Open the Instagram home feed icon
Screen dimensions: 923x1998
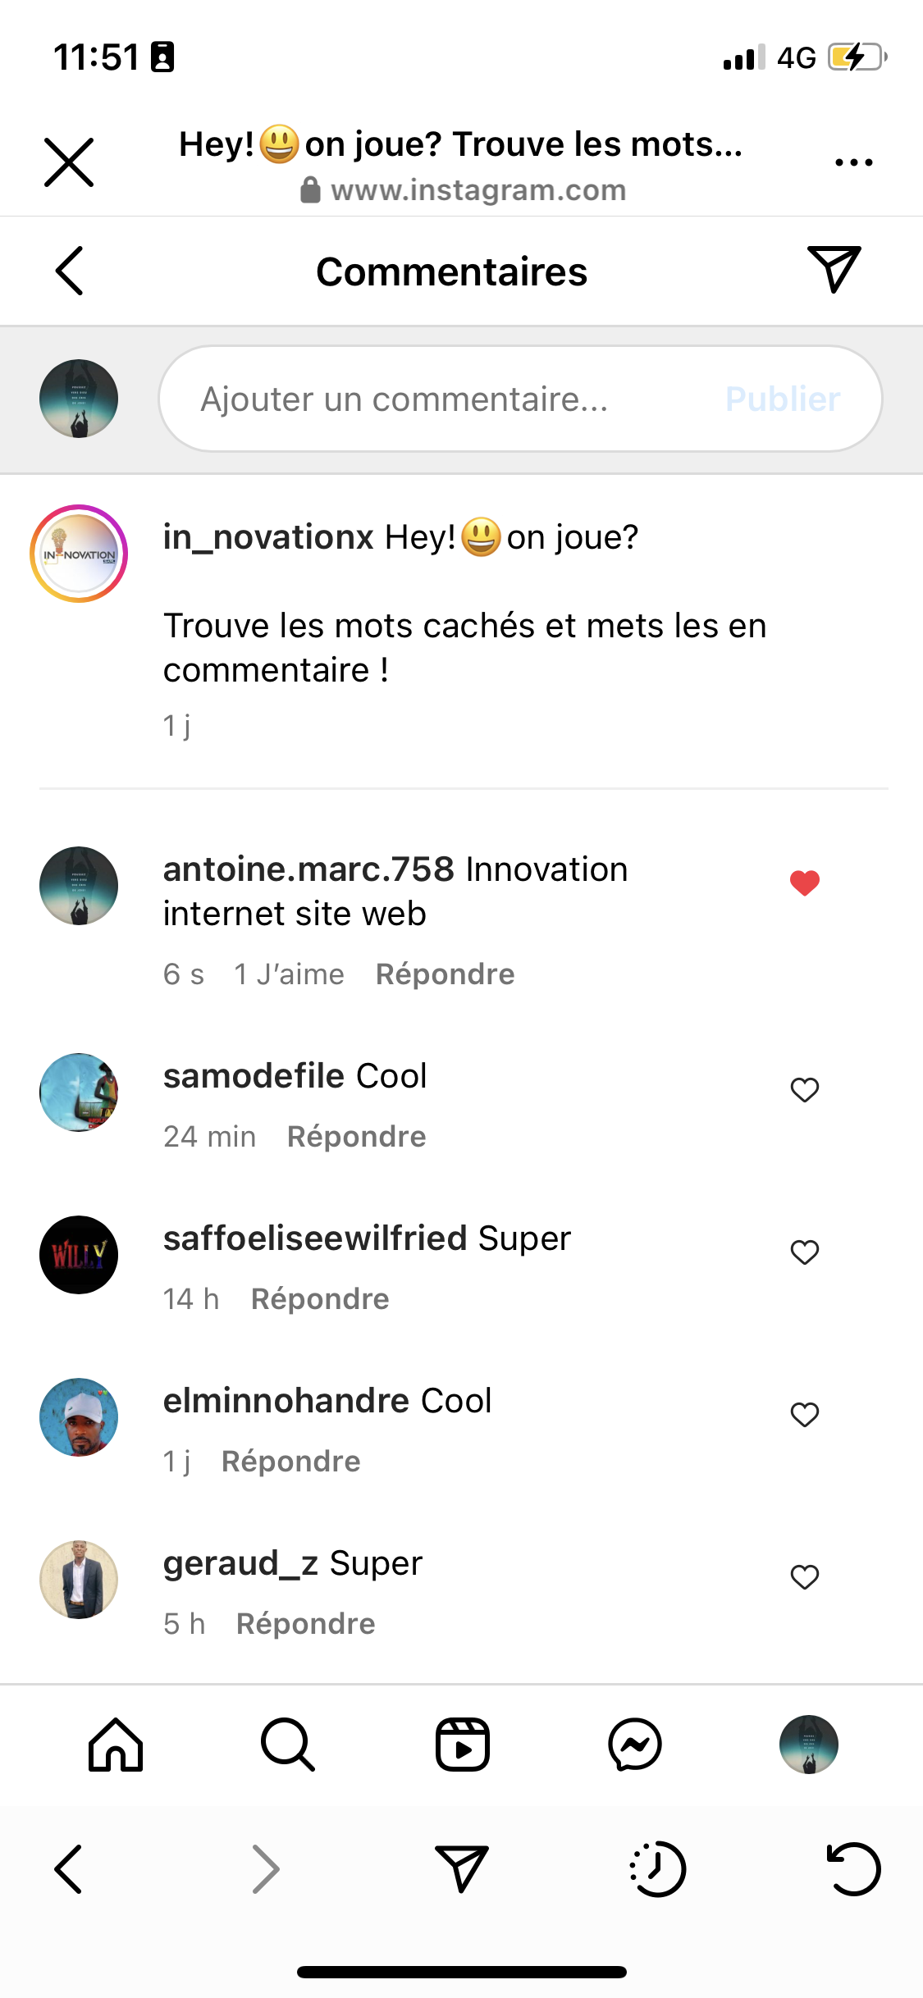click(x=116, y=1745)
